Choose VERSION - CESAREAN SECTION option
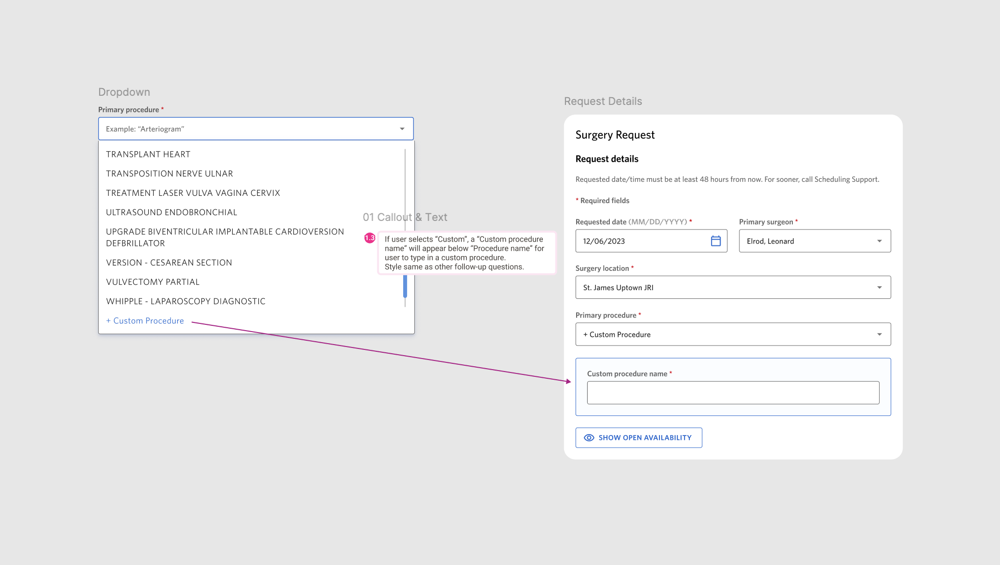This screenshot has width=1000, height=565. 169,263
